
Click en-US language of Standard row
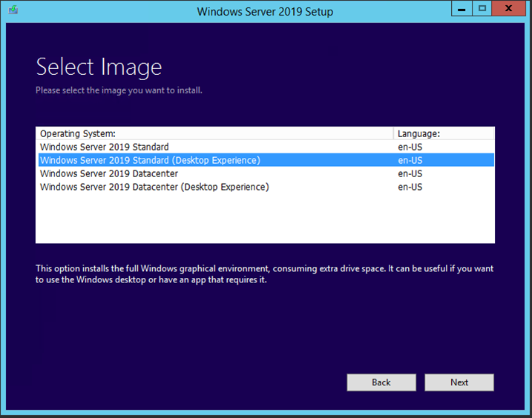(410, 147)
